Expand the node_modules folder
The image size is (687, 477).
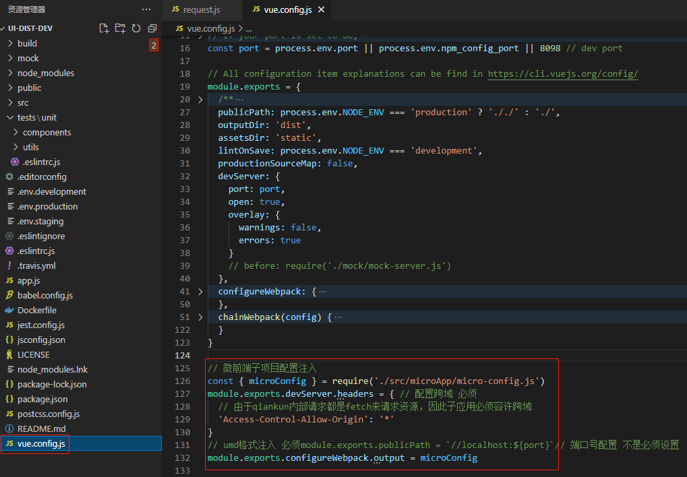pyautogui.click(x=45, y=73)
